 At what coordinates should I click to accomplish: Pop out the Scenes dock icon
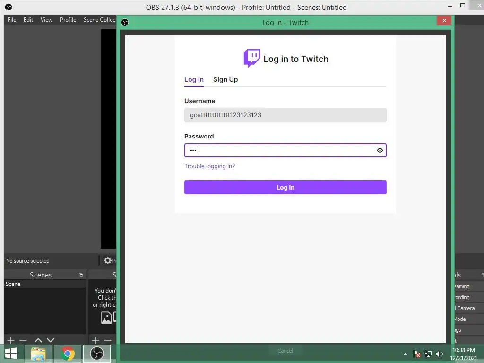click(80, 275)
